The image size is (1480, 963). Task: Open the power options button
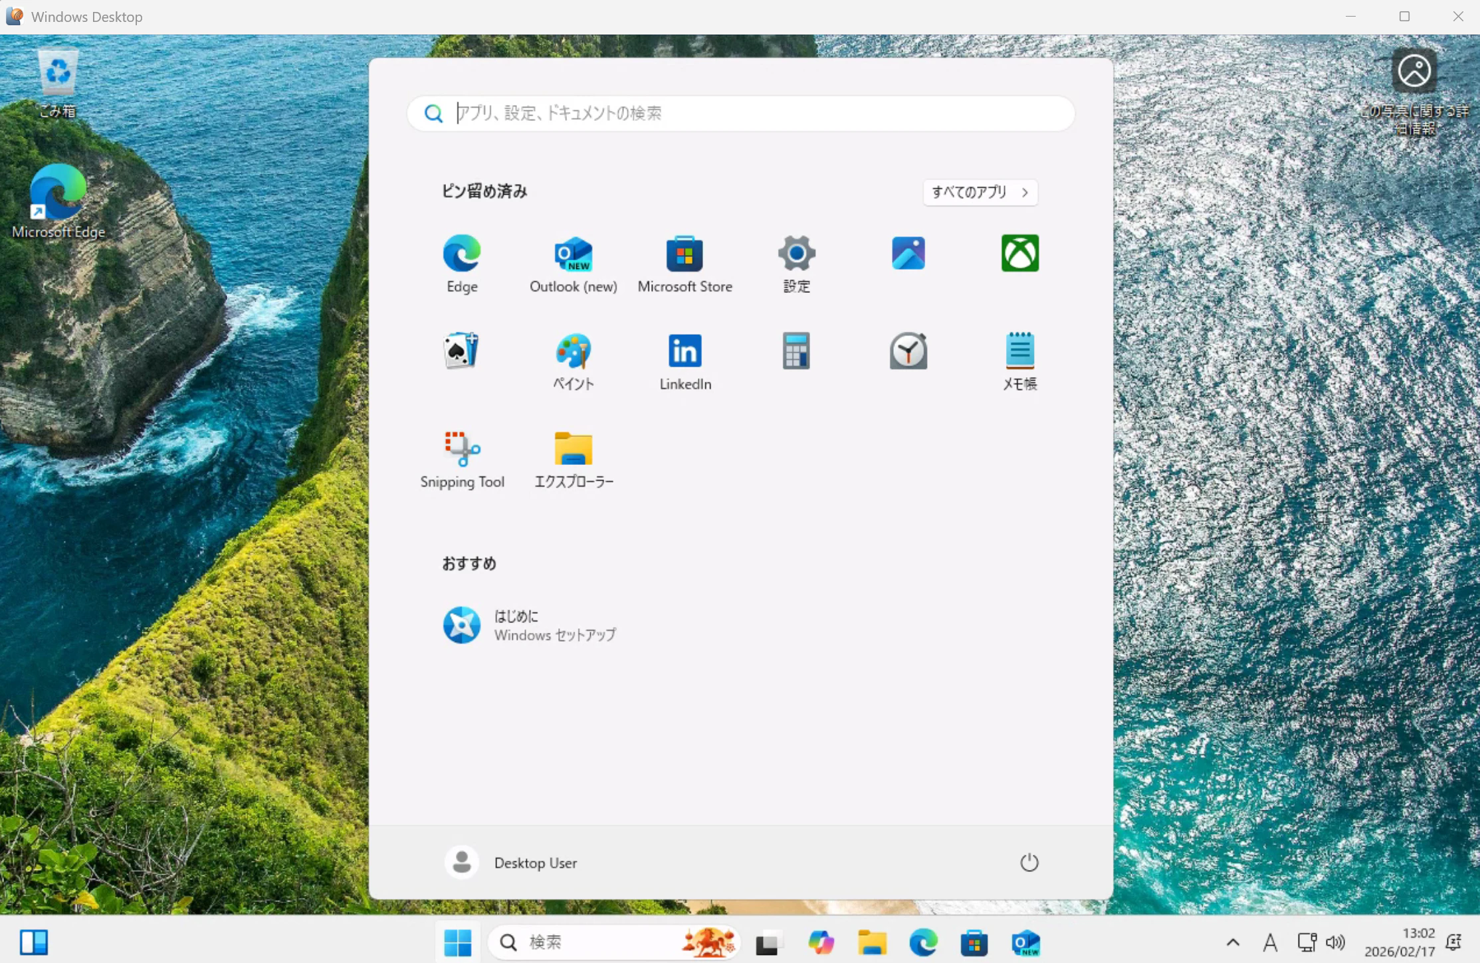(x=1029, y=862)
